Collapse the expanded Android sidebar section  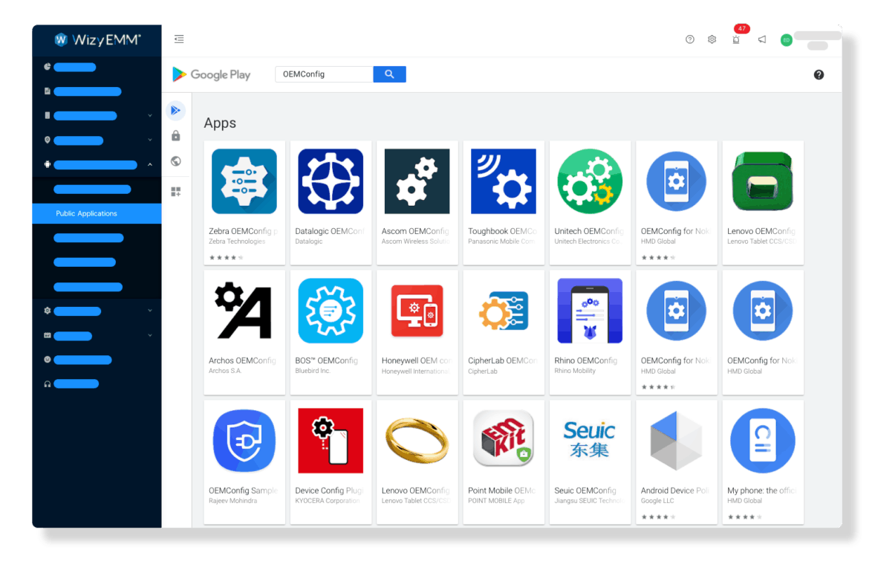(150, 165)
